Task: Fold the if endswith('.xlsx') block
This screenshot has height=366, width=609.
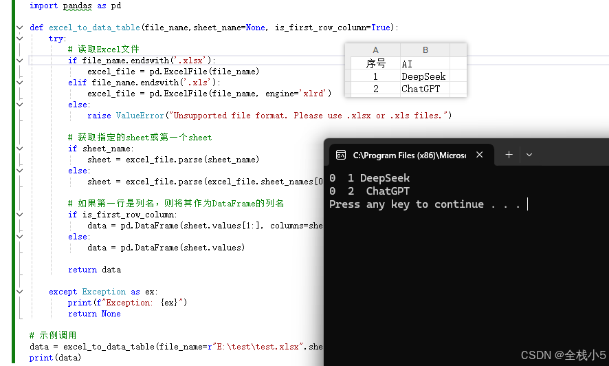Action: click(19, 61)
